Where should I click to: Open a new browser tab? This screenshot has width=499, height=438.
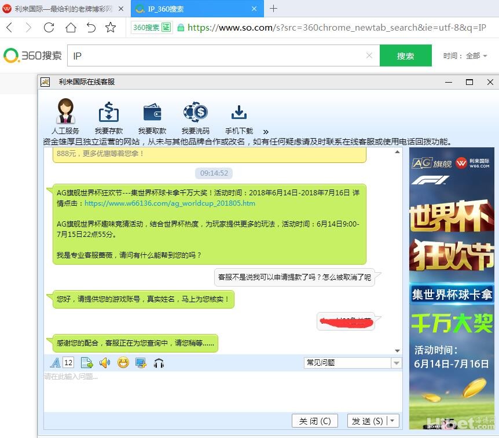[274, 9]
